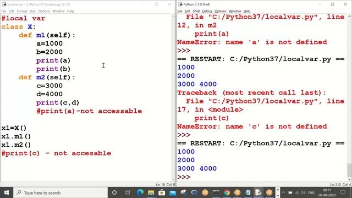This screenshot has height=198, width=352.
Task: Open Cortana from the taskbar
Action: pos(114,193)
